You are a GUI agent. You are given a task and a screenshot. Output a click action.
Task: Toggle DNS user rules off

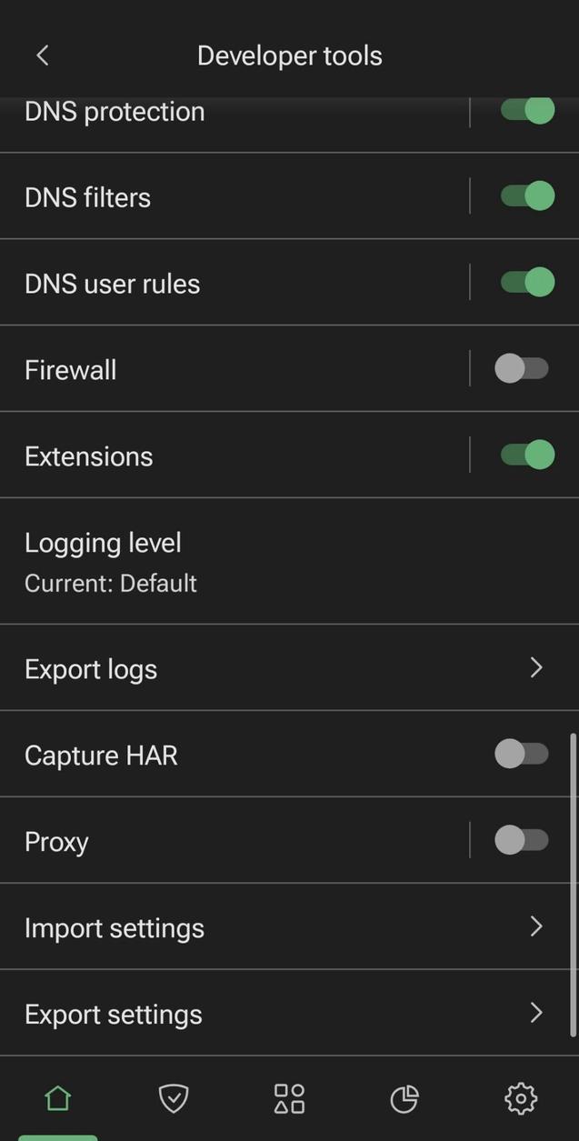coord(526,281)
